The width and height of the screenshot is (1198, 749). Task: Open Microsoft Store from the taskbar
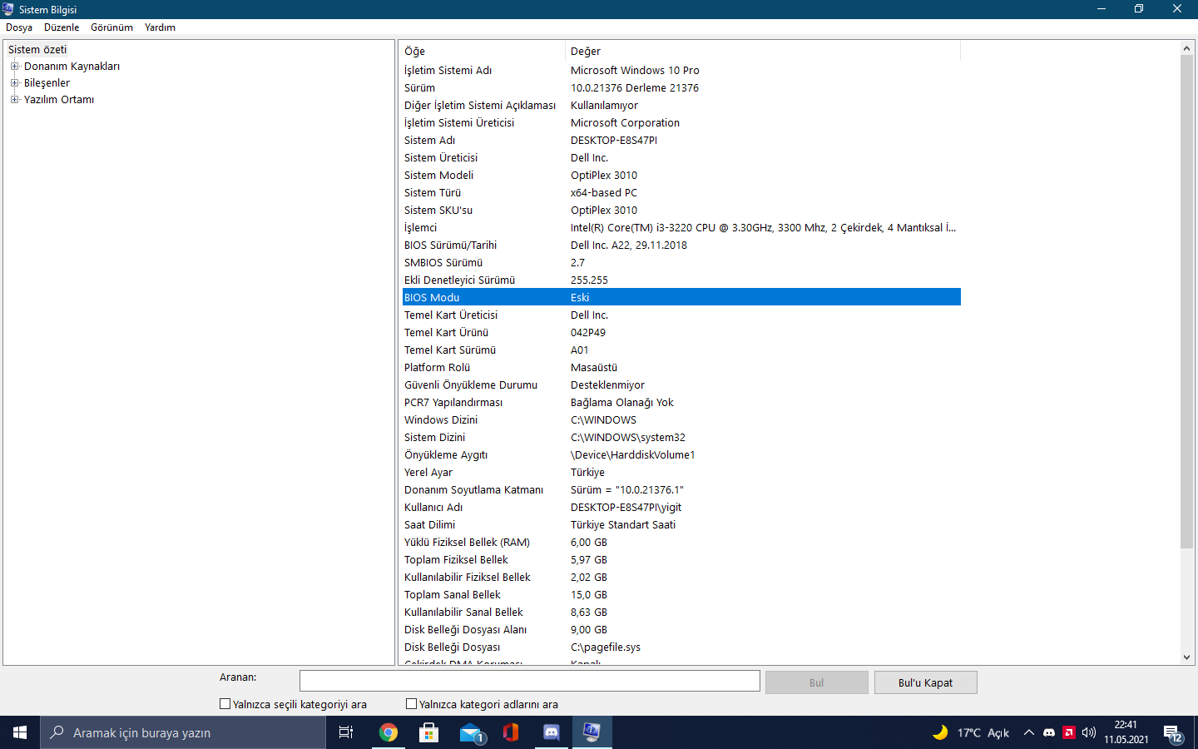point(428,732)
